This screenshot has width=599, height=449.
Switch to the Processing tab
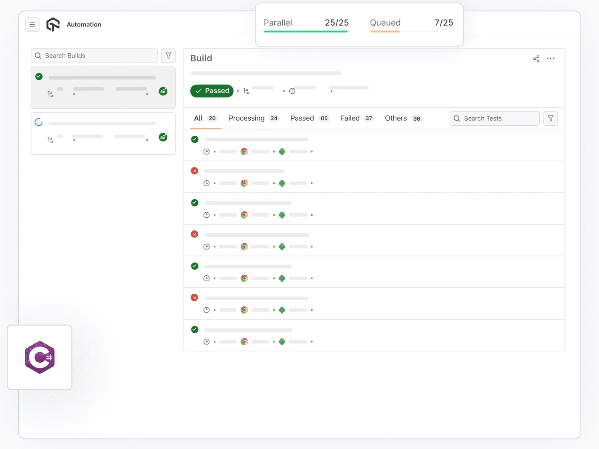point(246,118)
